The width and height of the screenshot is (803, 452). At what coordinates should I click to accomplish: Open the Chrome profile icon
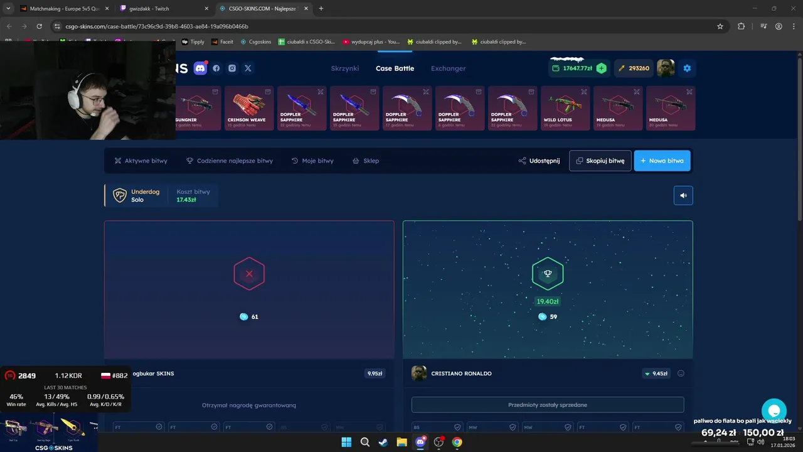[779, 26]
